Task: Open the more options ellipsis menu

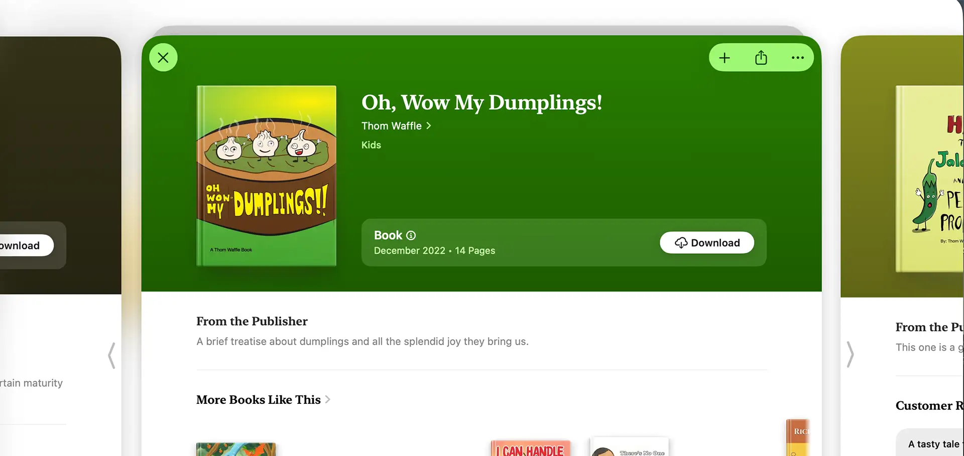Action: [x=798, y=58]
